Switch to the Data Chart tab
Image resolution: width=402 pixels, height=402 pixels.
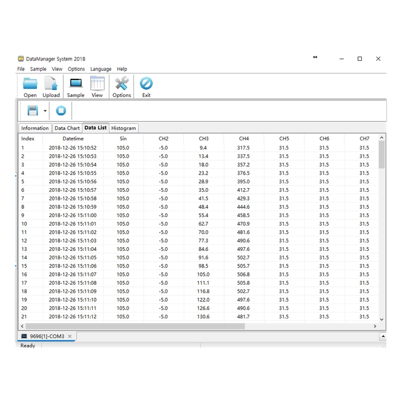[67, 128]
